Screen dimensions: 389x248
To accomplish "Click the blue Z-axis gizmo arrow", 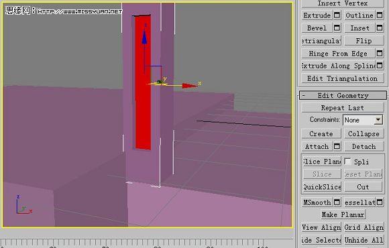I will point(144,38).
